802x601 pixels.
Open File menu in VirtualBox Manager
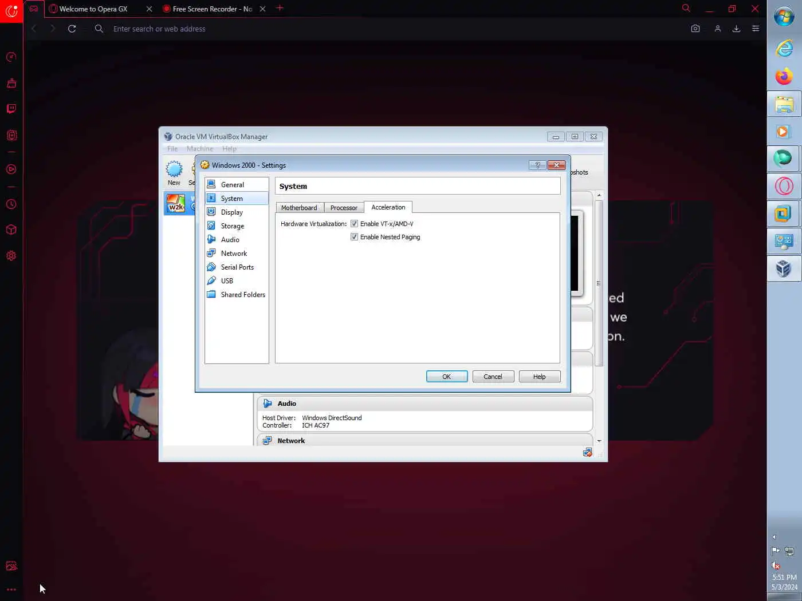click(172, 149)
